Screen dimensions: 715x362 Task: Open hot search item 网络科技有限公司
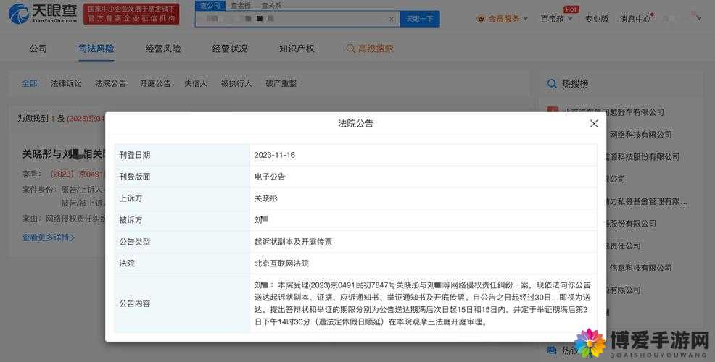click(641, 135)
